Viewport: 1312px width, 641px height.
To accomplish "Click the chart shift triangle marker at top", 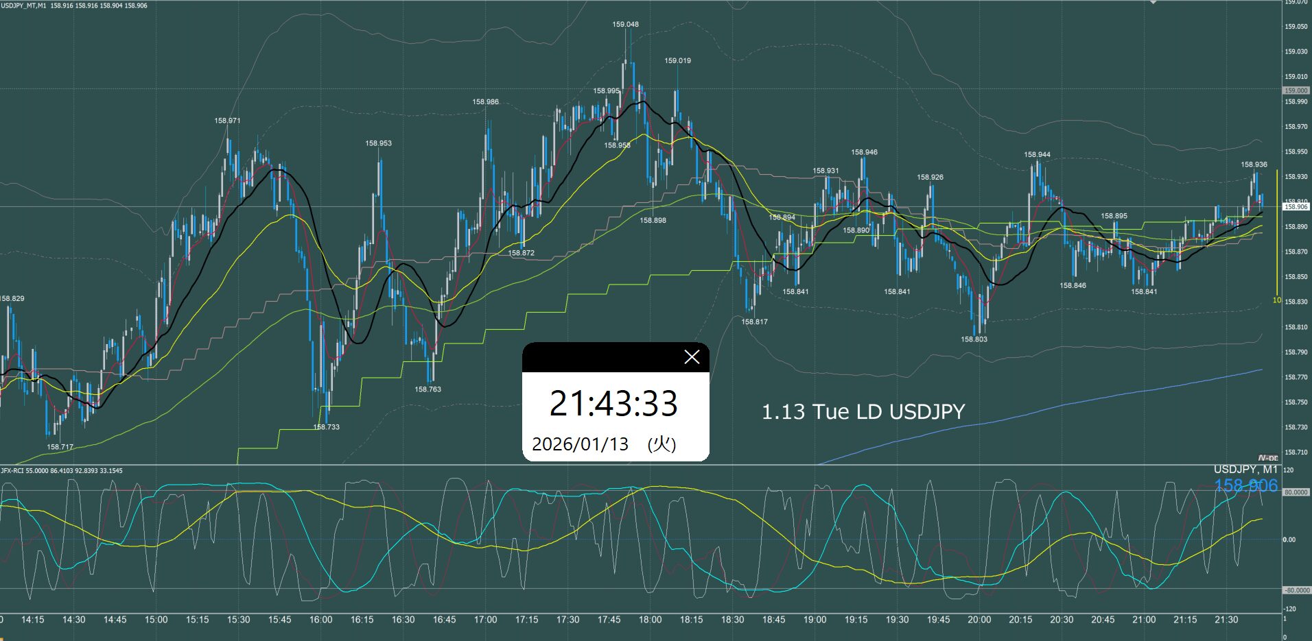I will (x=1153, y=3).
